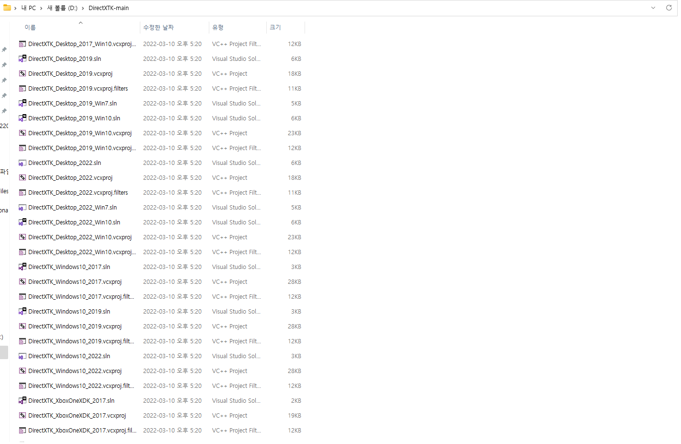The height and width of the screenshot is (444, 681).
Task: Click the 12KB size of DirectXTK_Desktop_2022_Win10 filters file
Action: [295, 252]
